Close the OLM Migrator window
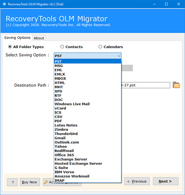The height and width of the screenshot is (195, 185). coord(179,4)
